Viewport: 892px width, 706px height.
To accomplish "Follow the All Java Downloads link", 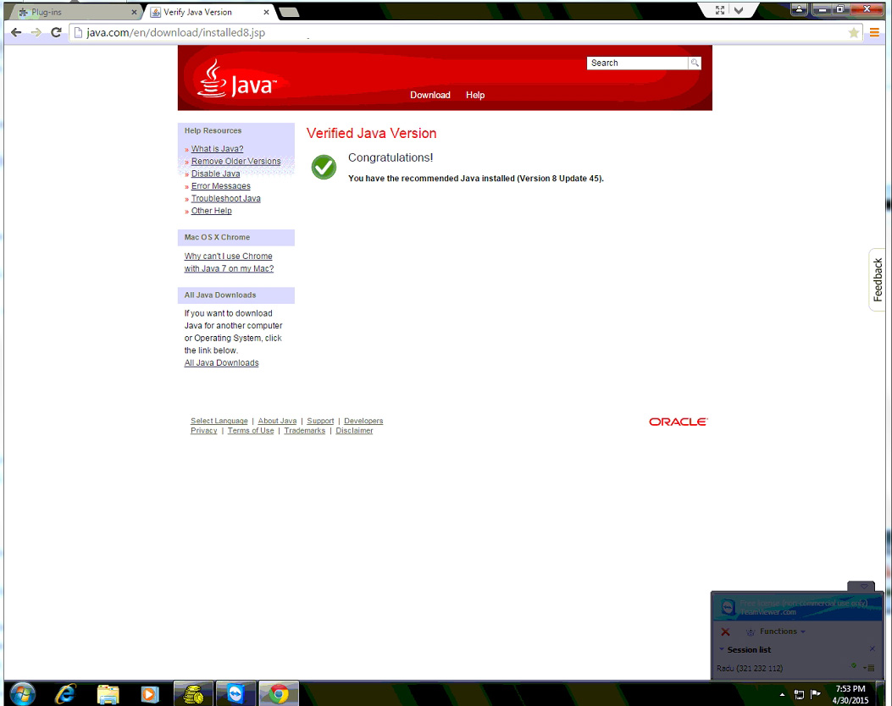I will click(221, 363).
